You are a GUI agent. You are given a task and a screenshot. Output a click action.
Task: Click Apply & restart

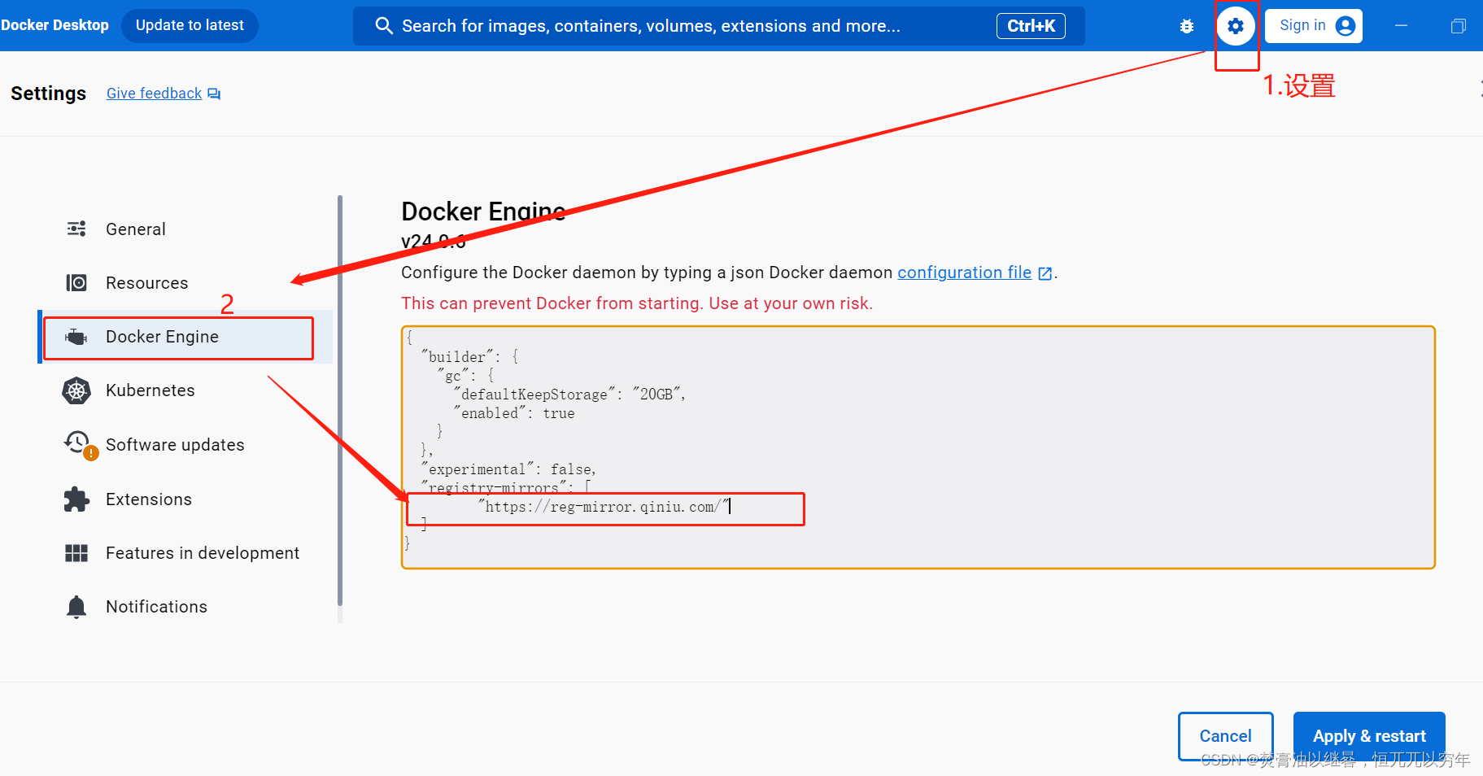coord(1368,735)
